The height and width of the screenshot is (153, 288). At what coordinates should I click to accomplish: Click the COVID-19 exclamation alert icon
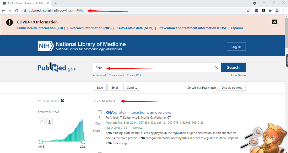(10, 22)
